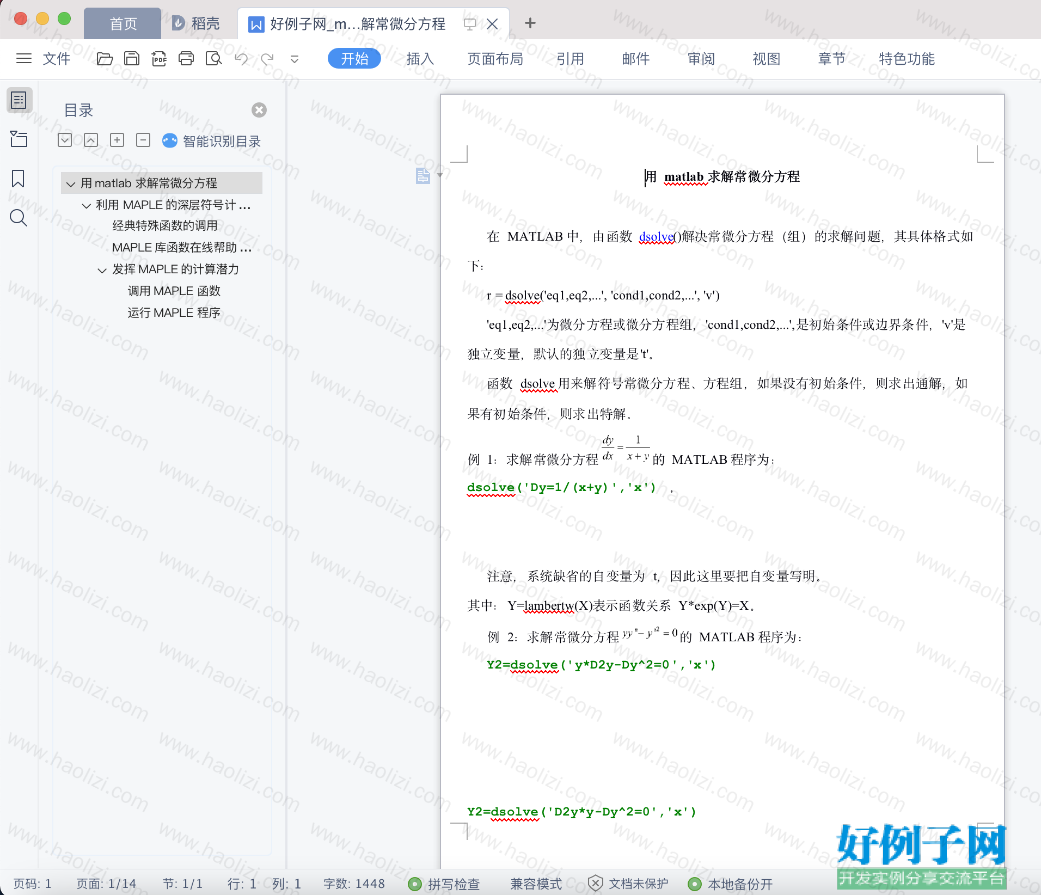Toggle 本地备份开 in the status bar

pos(730,884)
